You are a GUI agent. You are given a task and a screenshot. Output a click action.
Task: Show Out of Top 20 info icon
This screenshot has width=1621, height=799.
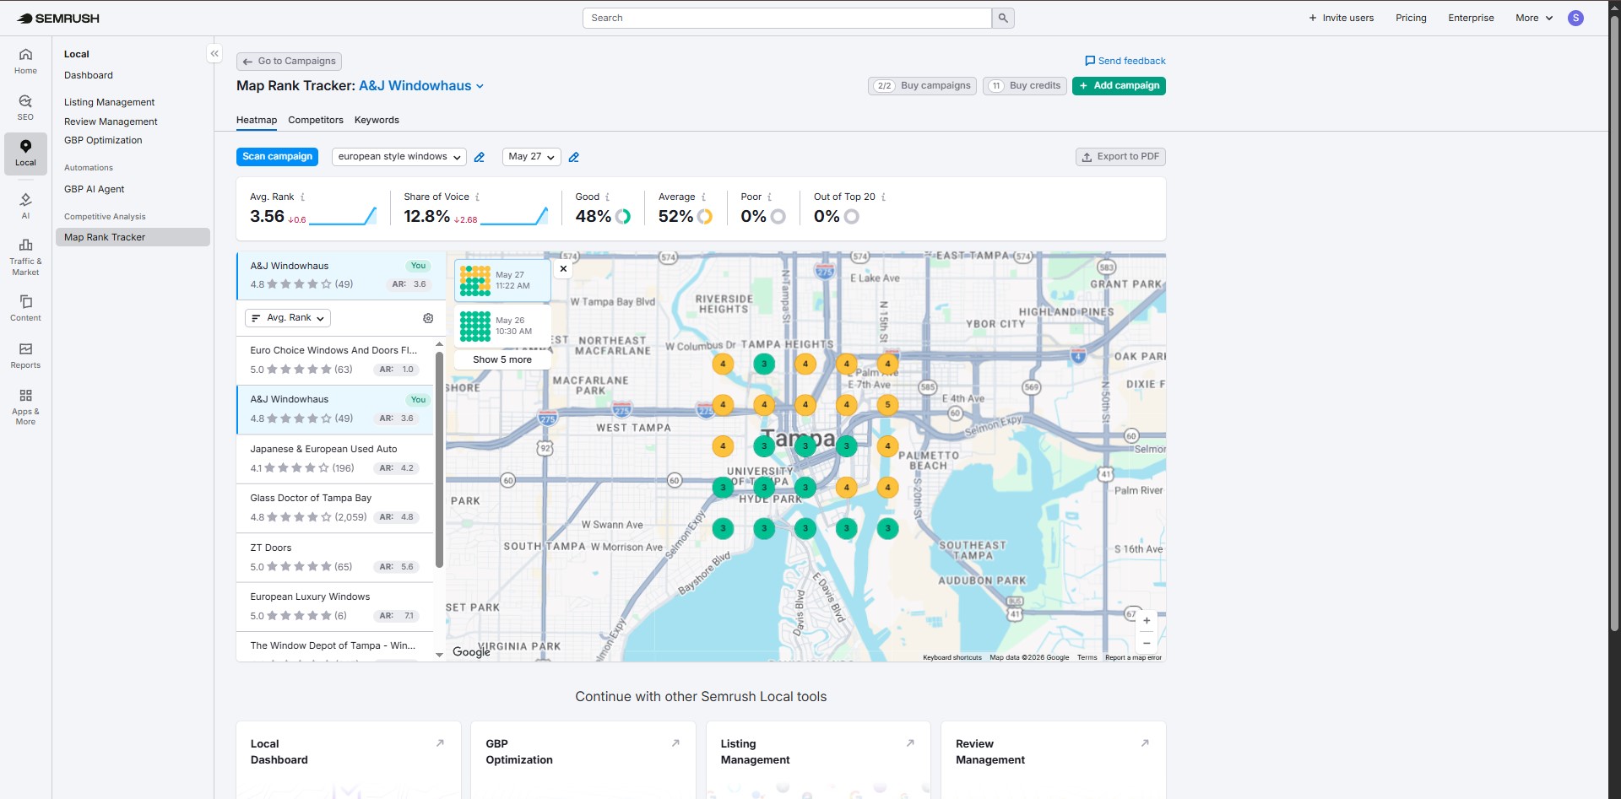click(x=883, y=197)
